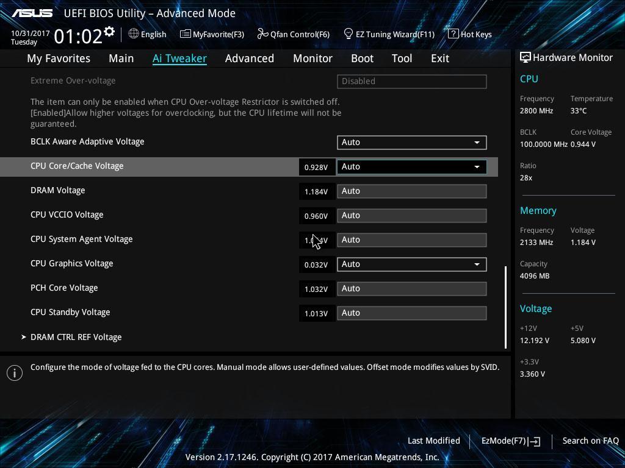Open the Monitor tab
Viewport: 625px width, 468px height.
tap(312, 58)
